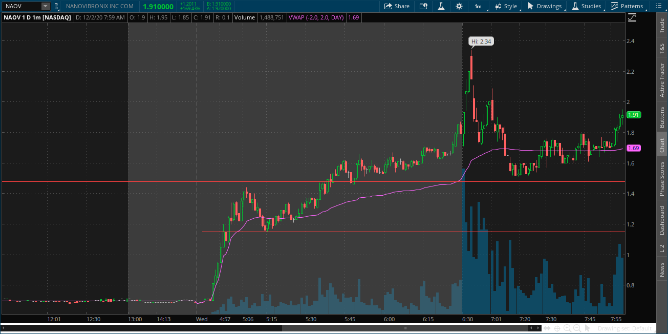The image size is (668, 334).
Task: Click the NANOVIBRONIX INC COM company name
Action: tap(100, 6)
